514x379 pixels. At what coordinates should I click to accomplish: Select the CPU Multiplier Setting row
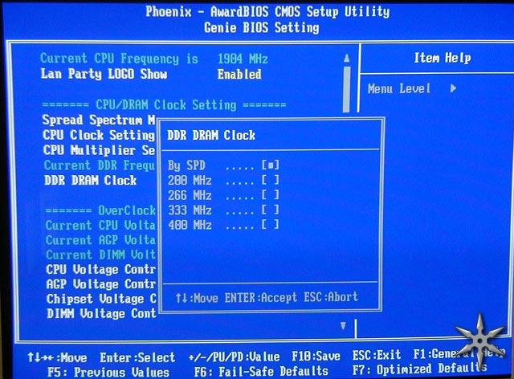click(x=100, y=150)
